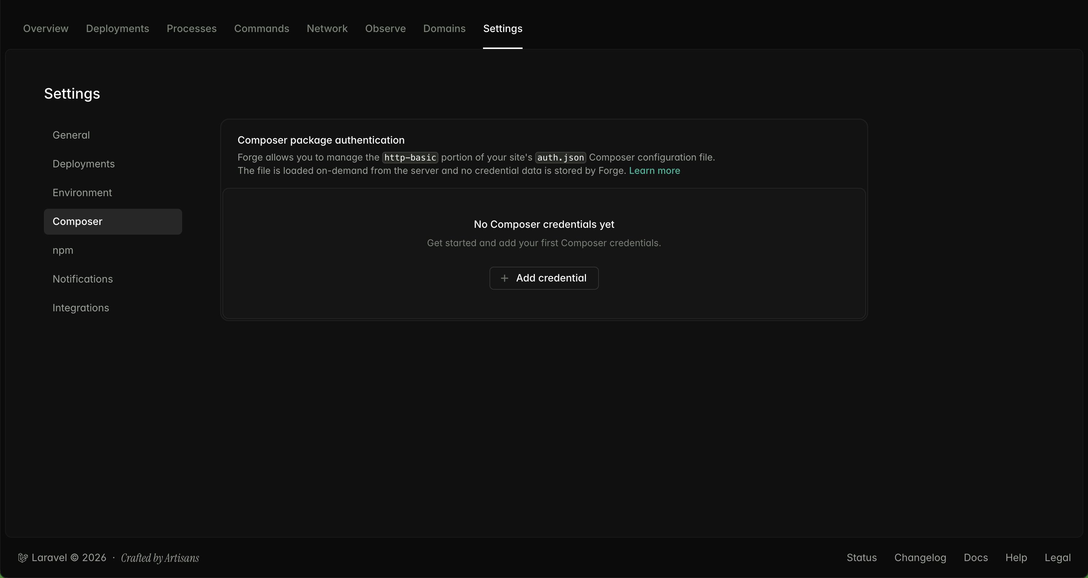Open the Overview tab
The width and height of the screenshot is (1088, 578).
click(x=46, y=28)
